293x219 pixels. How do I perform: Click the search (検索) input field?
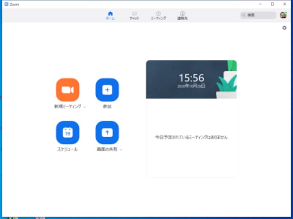(258, 15)
